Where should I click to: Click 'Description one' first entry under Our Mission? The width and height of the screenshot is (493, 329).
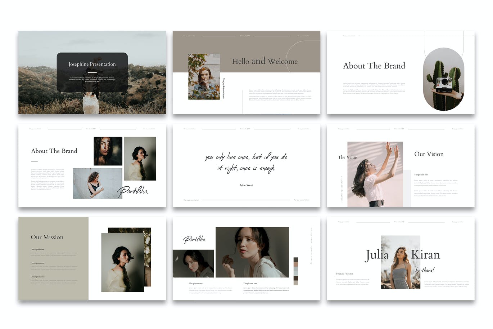[x=37, y=249]
